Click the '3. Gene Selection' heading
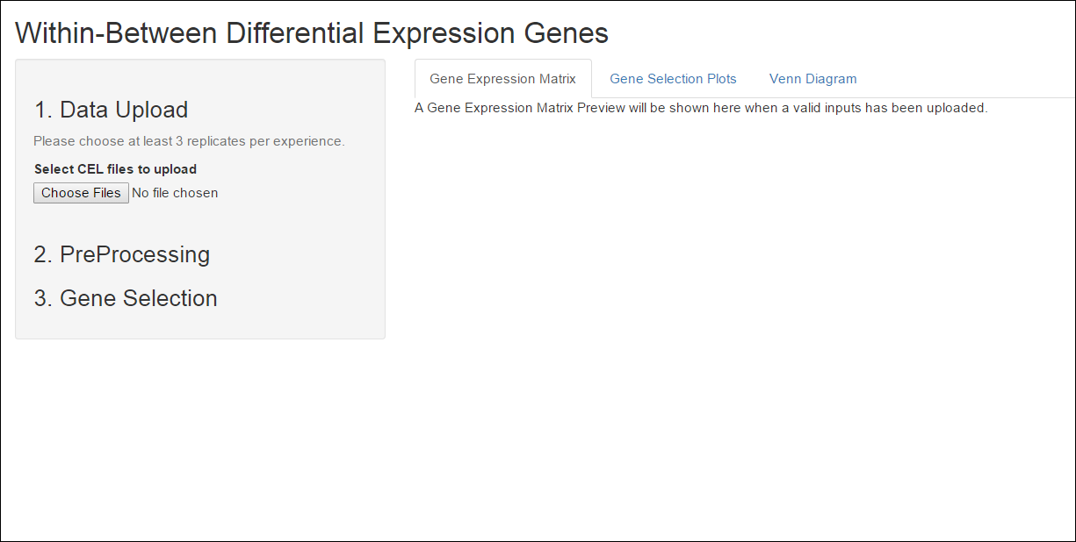 [126, 298]
